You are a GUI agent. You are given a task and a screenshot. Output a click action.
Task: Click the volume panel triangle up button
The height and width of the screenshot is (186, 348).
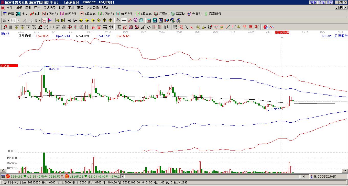tap(3, 170)
